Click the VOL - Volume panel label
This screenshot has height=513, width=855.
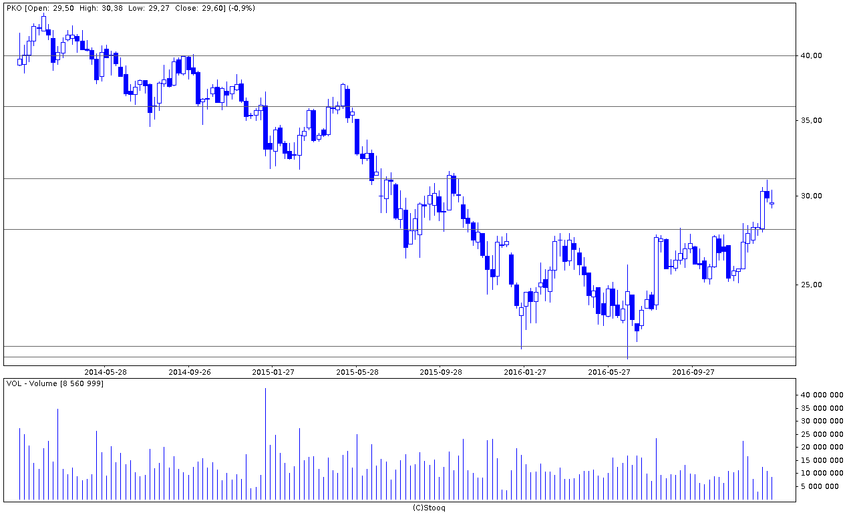click(55, 383)
